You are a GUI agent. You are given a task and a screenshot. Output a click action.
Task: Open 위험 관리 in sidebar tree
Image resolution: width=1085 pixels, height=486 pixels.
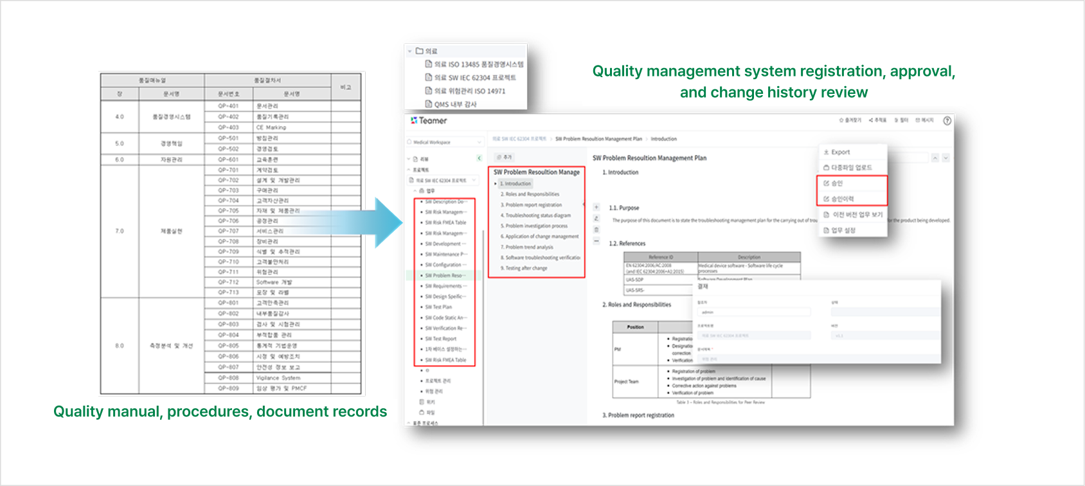[434, 392]
